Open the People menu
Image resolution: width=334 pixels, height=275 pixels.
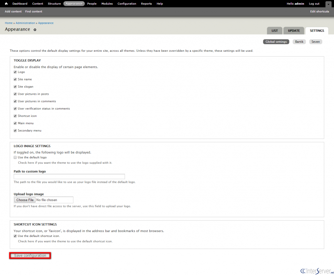tap(92, 4)
